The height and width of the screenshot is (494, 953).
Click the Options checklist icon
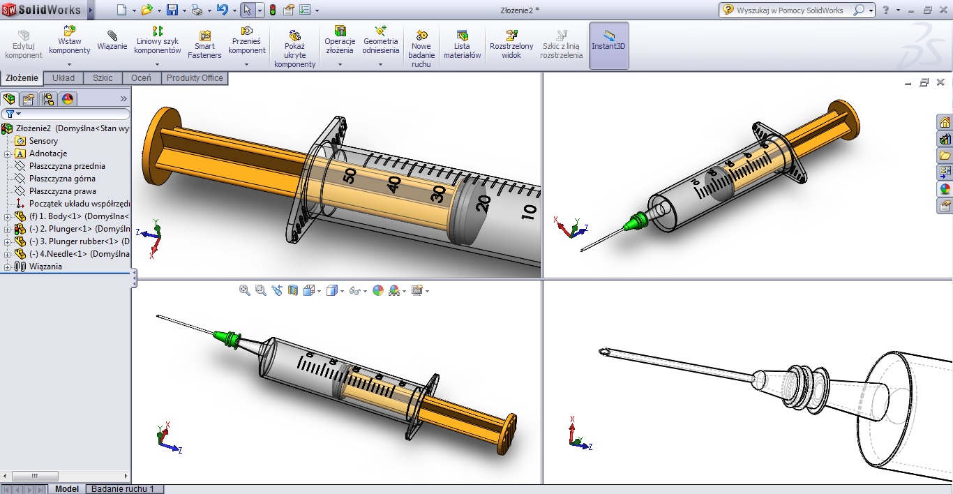tap(304, 10)
